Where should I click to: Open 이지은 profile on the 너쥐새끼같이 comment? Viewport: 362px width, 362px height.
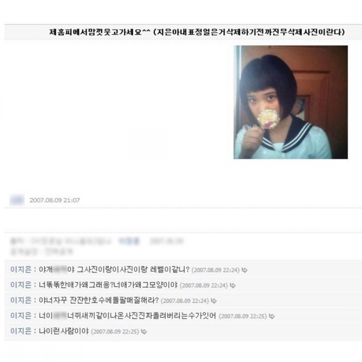pyautogui.click(x=21, y=316)
